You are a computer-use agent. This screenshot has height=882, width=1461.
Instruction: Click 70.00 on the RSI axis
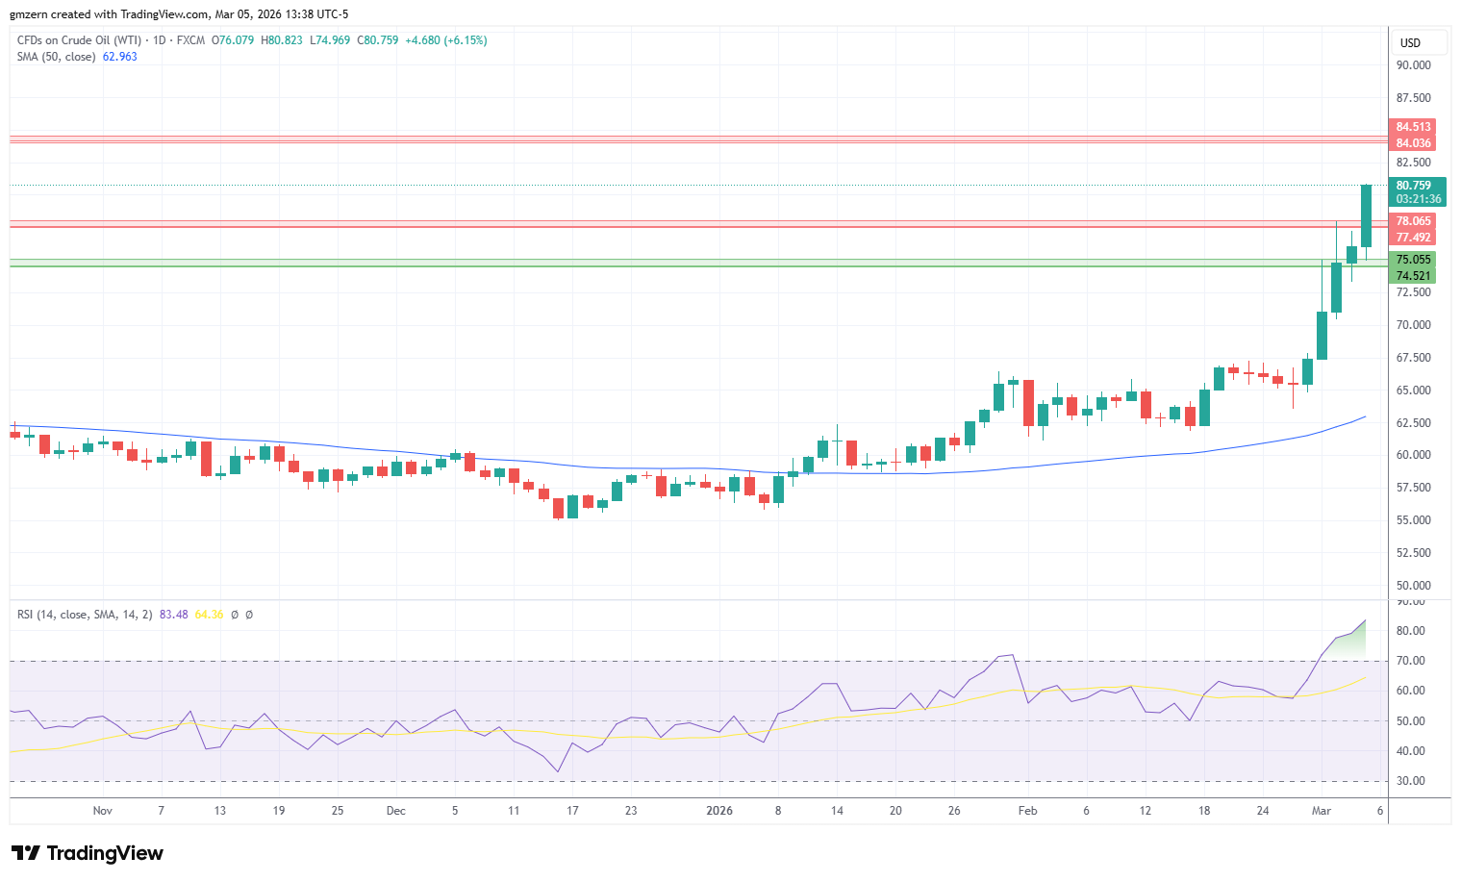1411,661
